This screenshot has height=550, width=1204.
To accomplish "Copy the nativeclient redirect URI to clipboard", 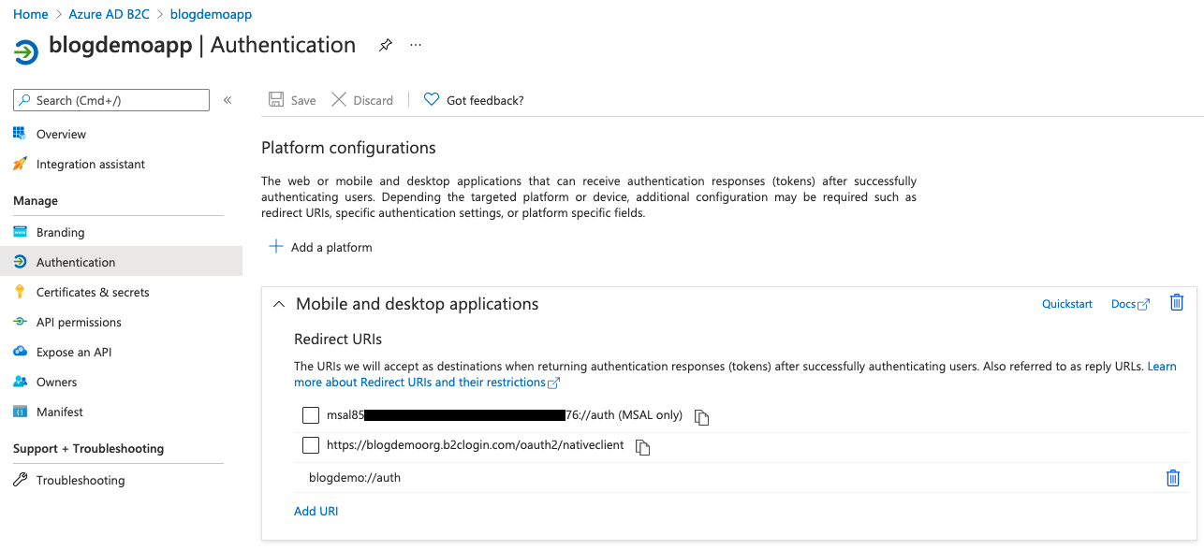I will (642, 447).
